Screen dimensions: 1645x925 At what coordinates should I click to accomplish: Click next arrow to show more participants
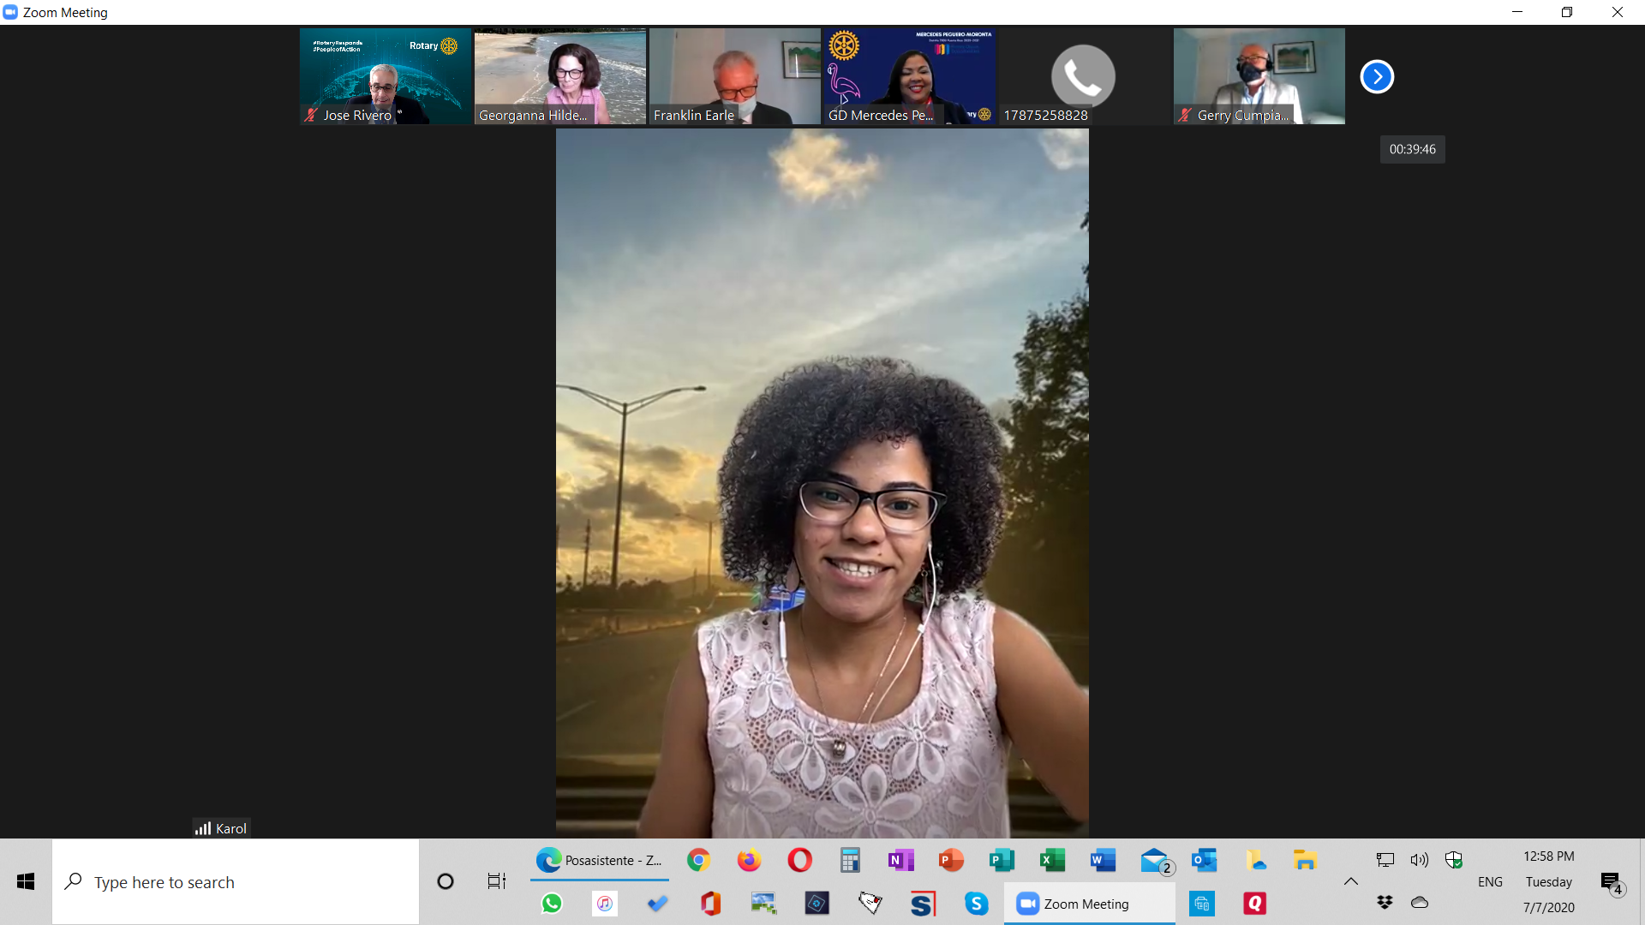point(1377,76)
